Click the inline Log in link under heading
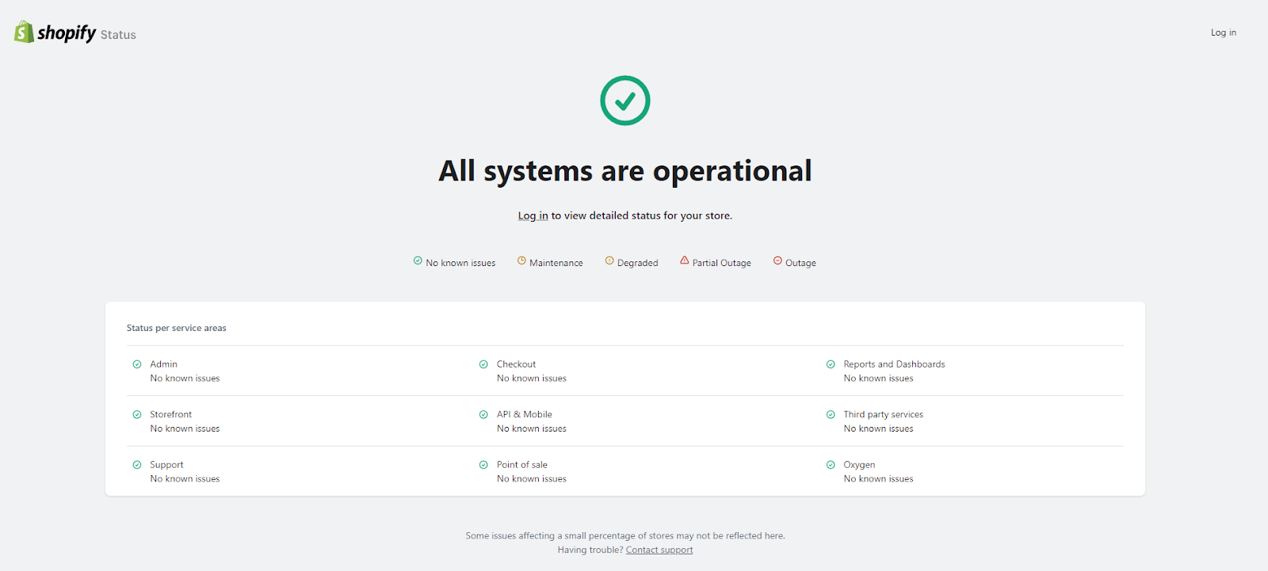The height and width of the screenshot is (571, 1268). click(x=533, y=215)
